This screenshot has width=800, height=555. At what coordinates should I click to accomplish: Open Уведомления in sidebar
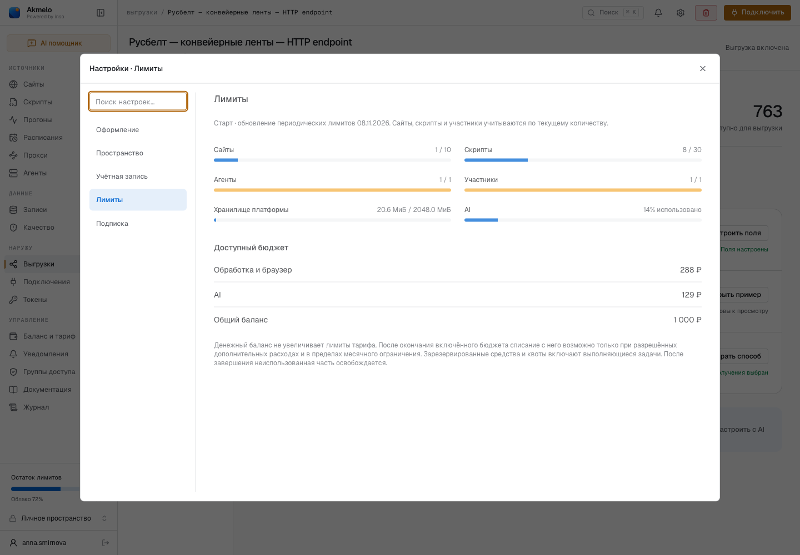(42, 354)
